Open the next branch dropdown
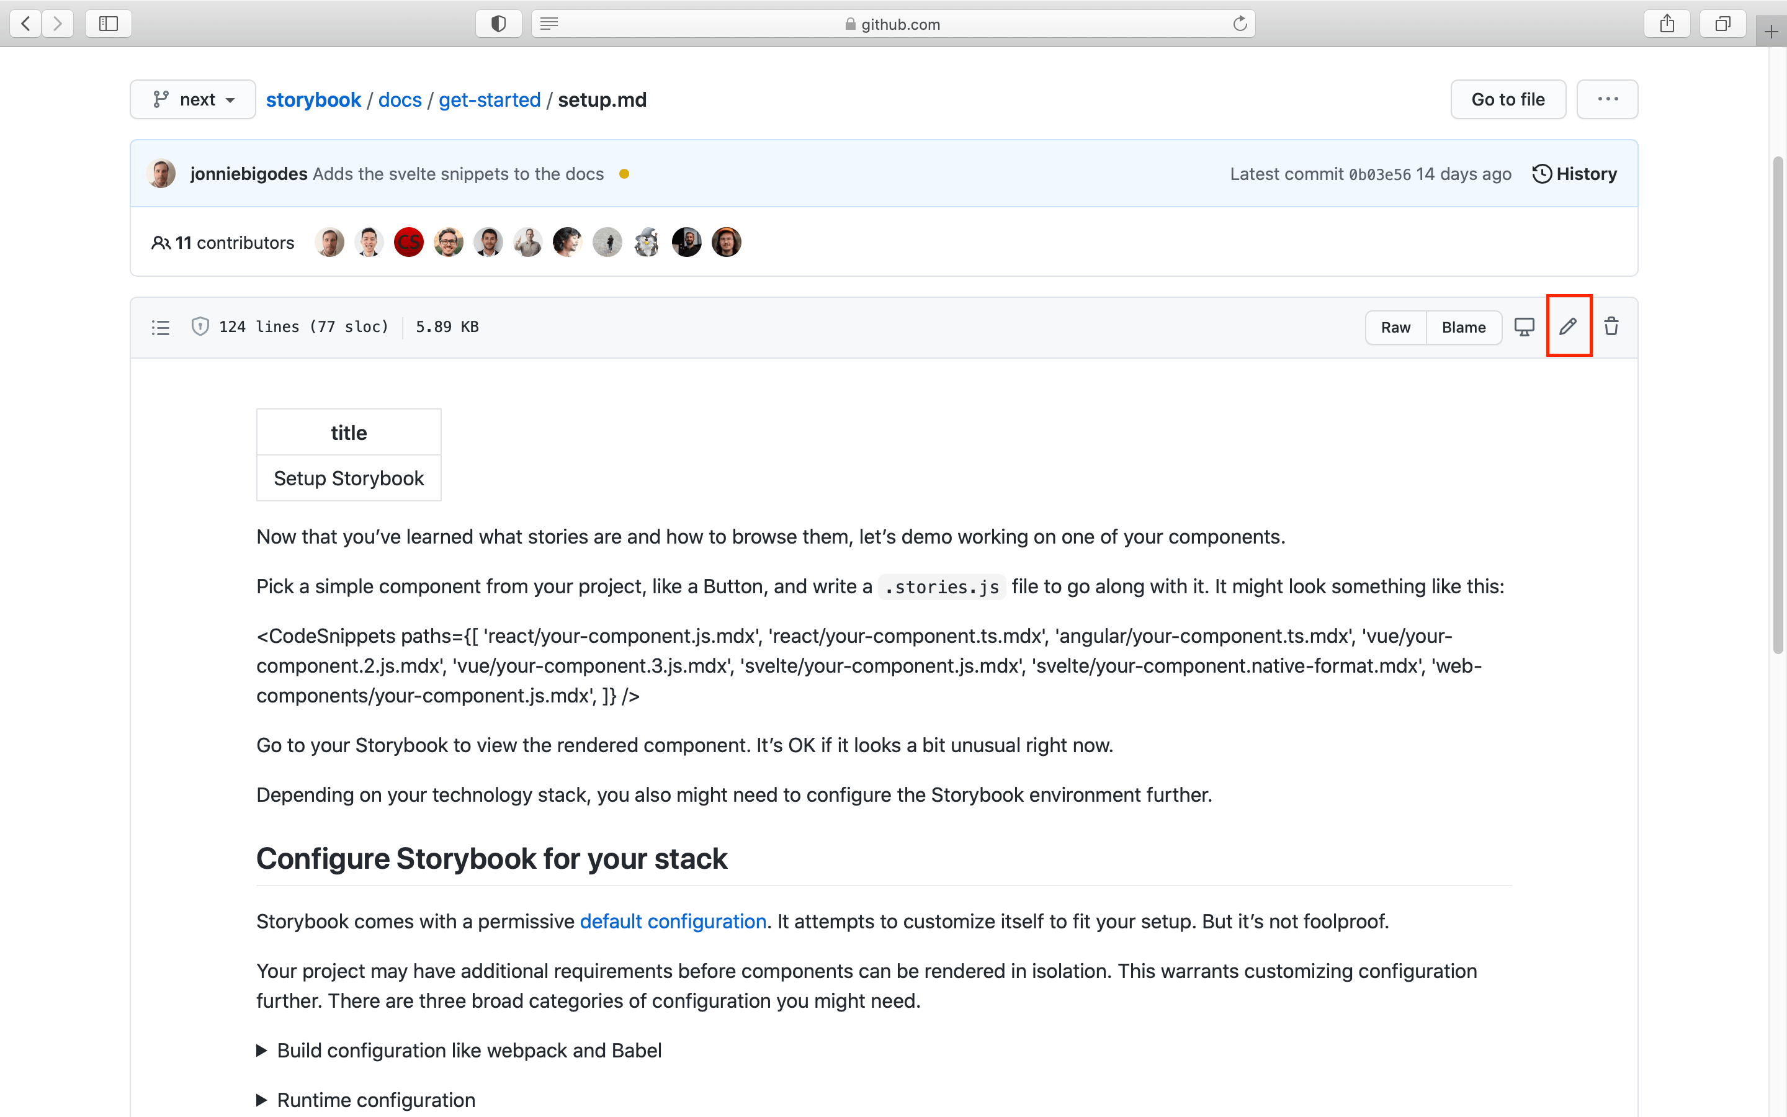 [193, 99]
